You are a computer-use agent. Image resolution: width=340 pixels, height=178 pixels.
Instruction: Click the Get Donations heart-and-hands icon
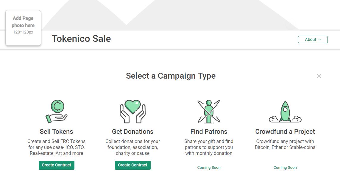[x=132, y=112]
